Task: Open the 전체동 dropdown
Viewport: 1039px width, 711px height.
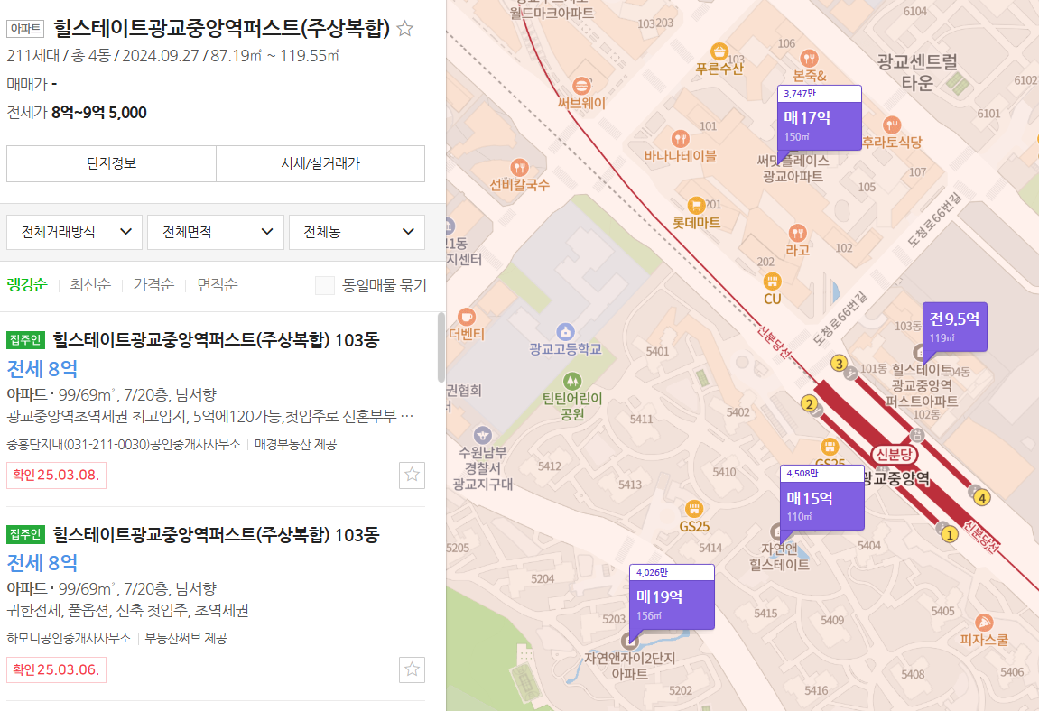Action: click(x=357, y=232)
